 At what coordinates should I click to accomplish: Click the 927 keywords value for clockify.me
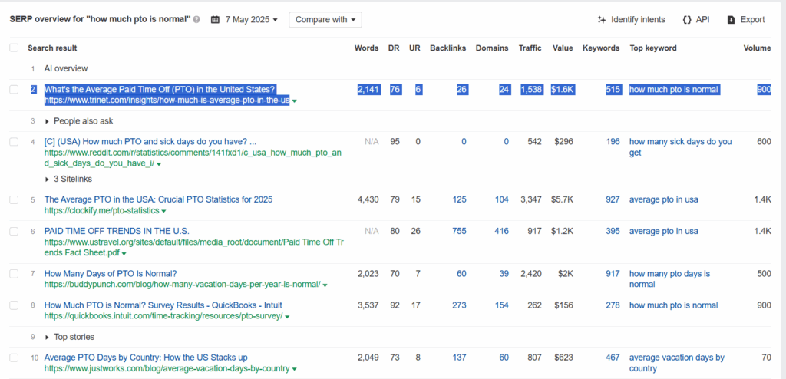(613, 199)
